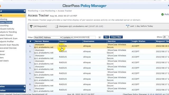Click the 6.10.6.186545 version link in footer
This screenshot has width=169, height=95.
155,94
